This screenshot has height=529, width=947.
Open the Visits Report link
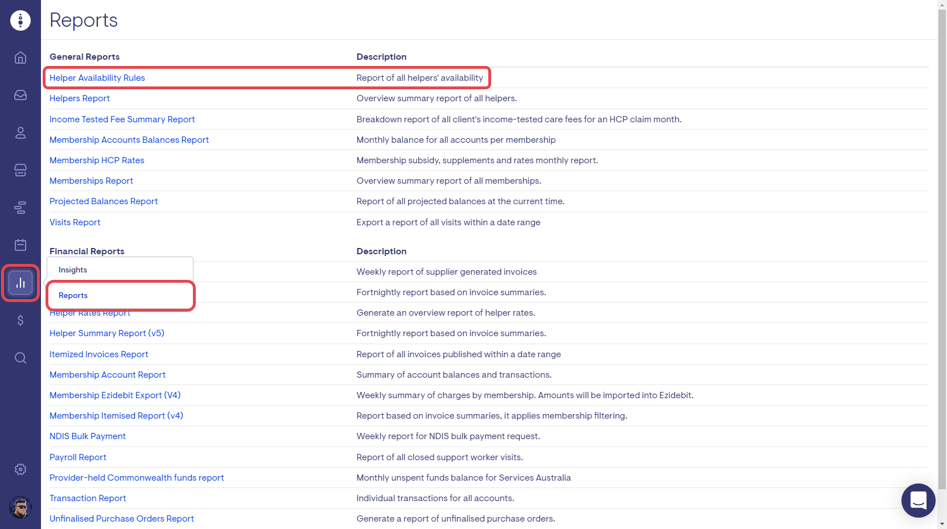coord(75,222)
